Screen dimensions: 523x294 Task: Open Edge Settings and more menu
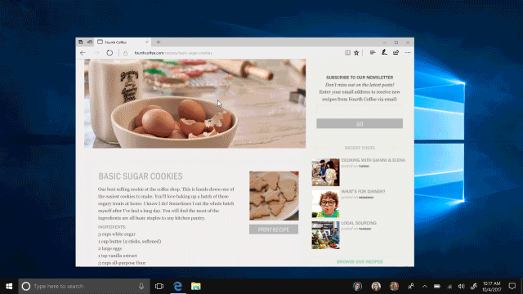(x=408, y=52)
